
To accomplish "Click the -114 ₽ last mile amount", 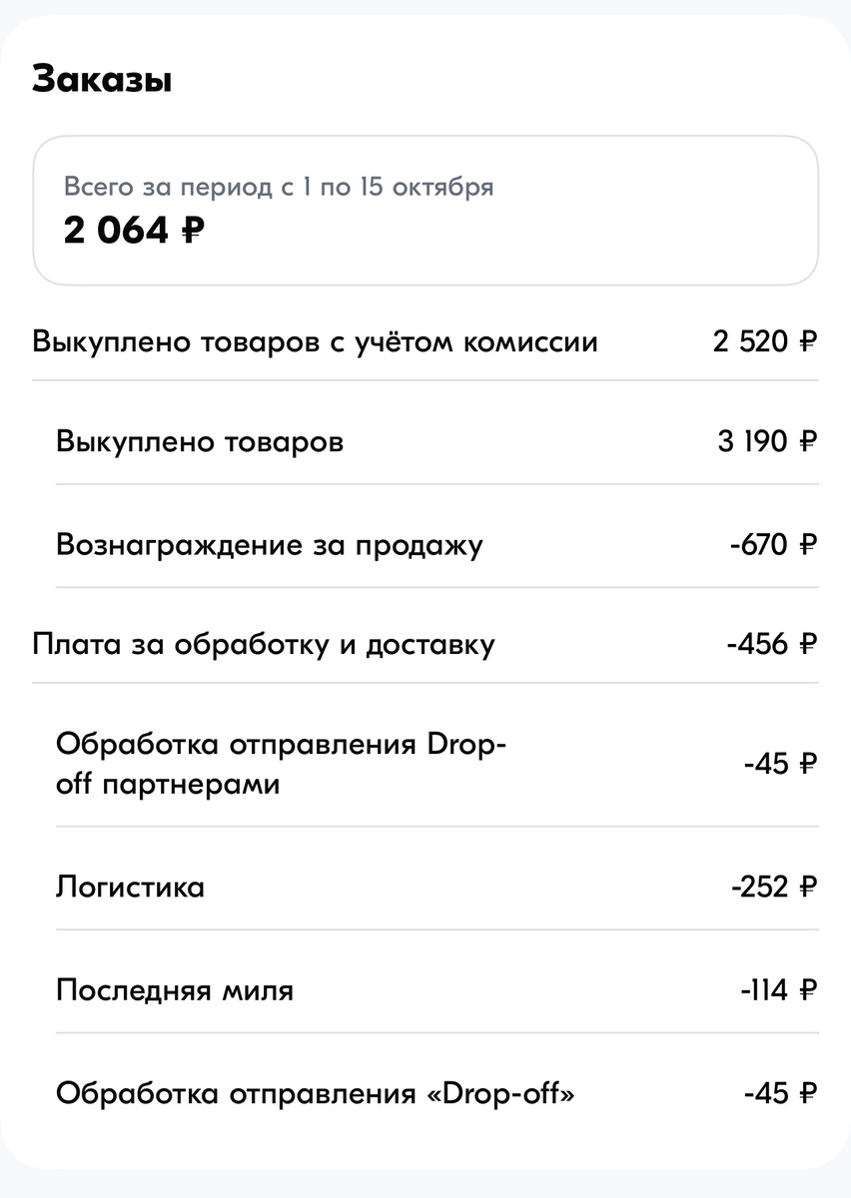I will [778, 990].
